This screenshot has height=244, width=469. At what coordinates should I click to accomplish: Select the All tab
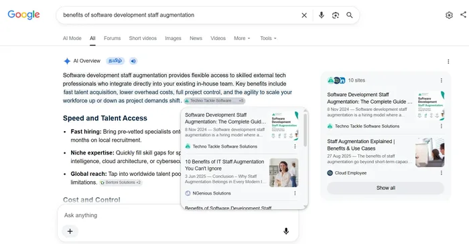point(92,38)
